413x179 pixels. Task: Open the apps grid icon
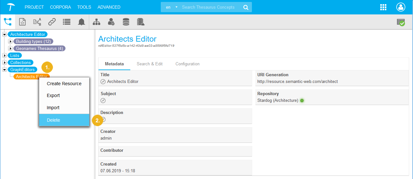point(383,7)
